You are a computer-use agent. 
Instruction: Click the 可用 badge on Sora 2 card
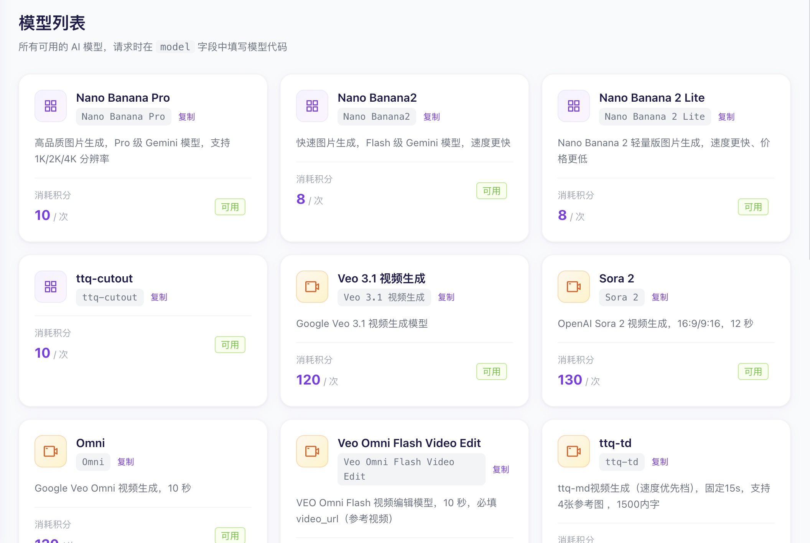point(753,372)
